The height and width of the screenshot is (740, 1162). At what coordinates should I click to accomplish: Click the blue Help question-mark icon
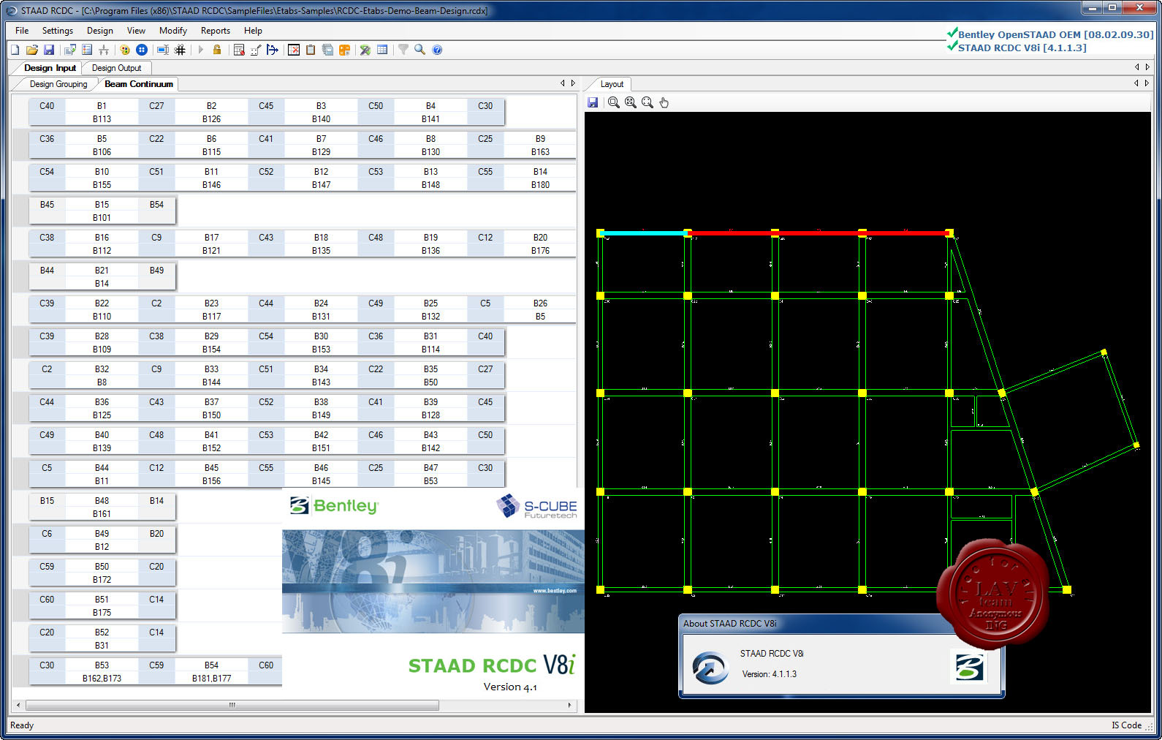coord(437,50)
